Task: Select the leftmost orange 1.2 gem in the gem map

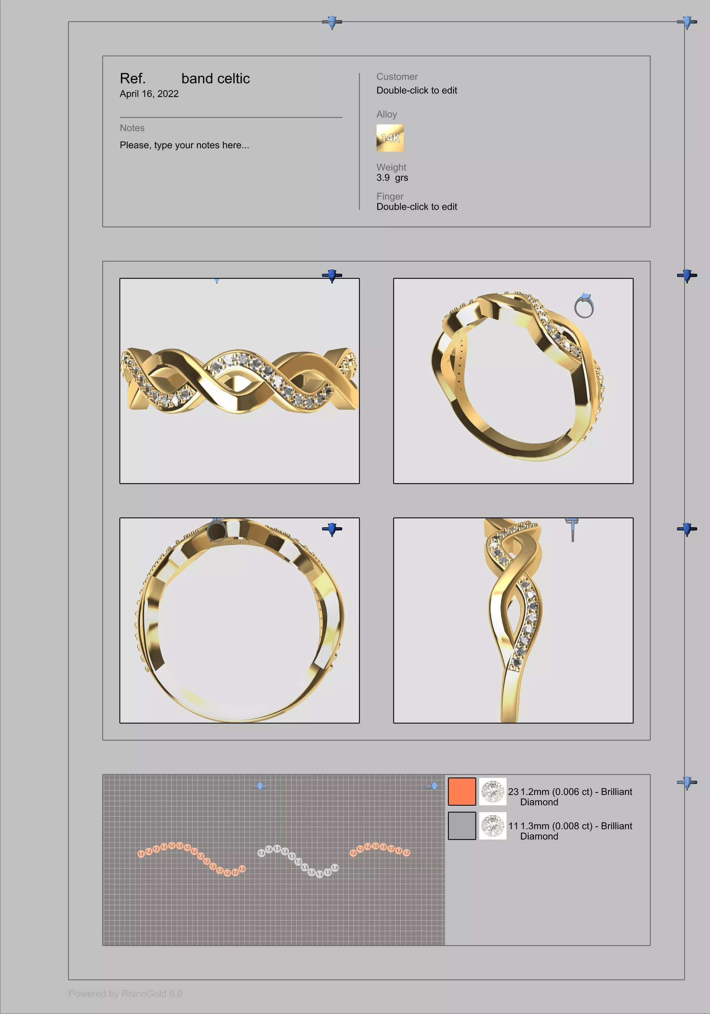Action: click(x=141, y=854)
